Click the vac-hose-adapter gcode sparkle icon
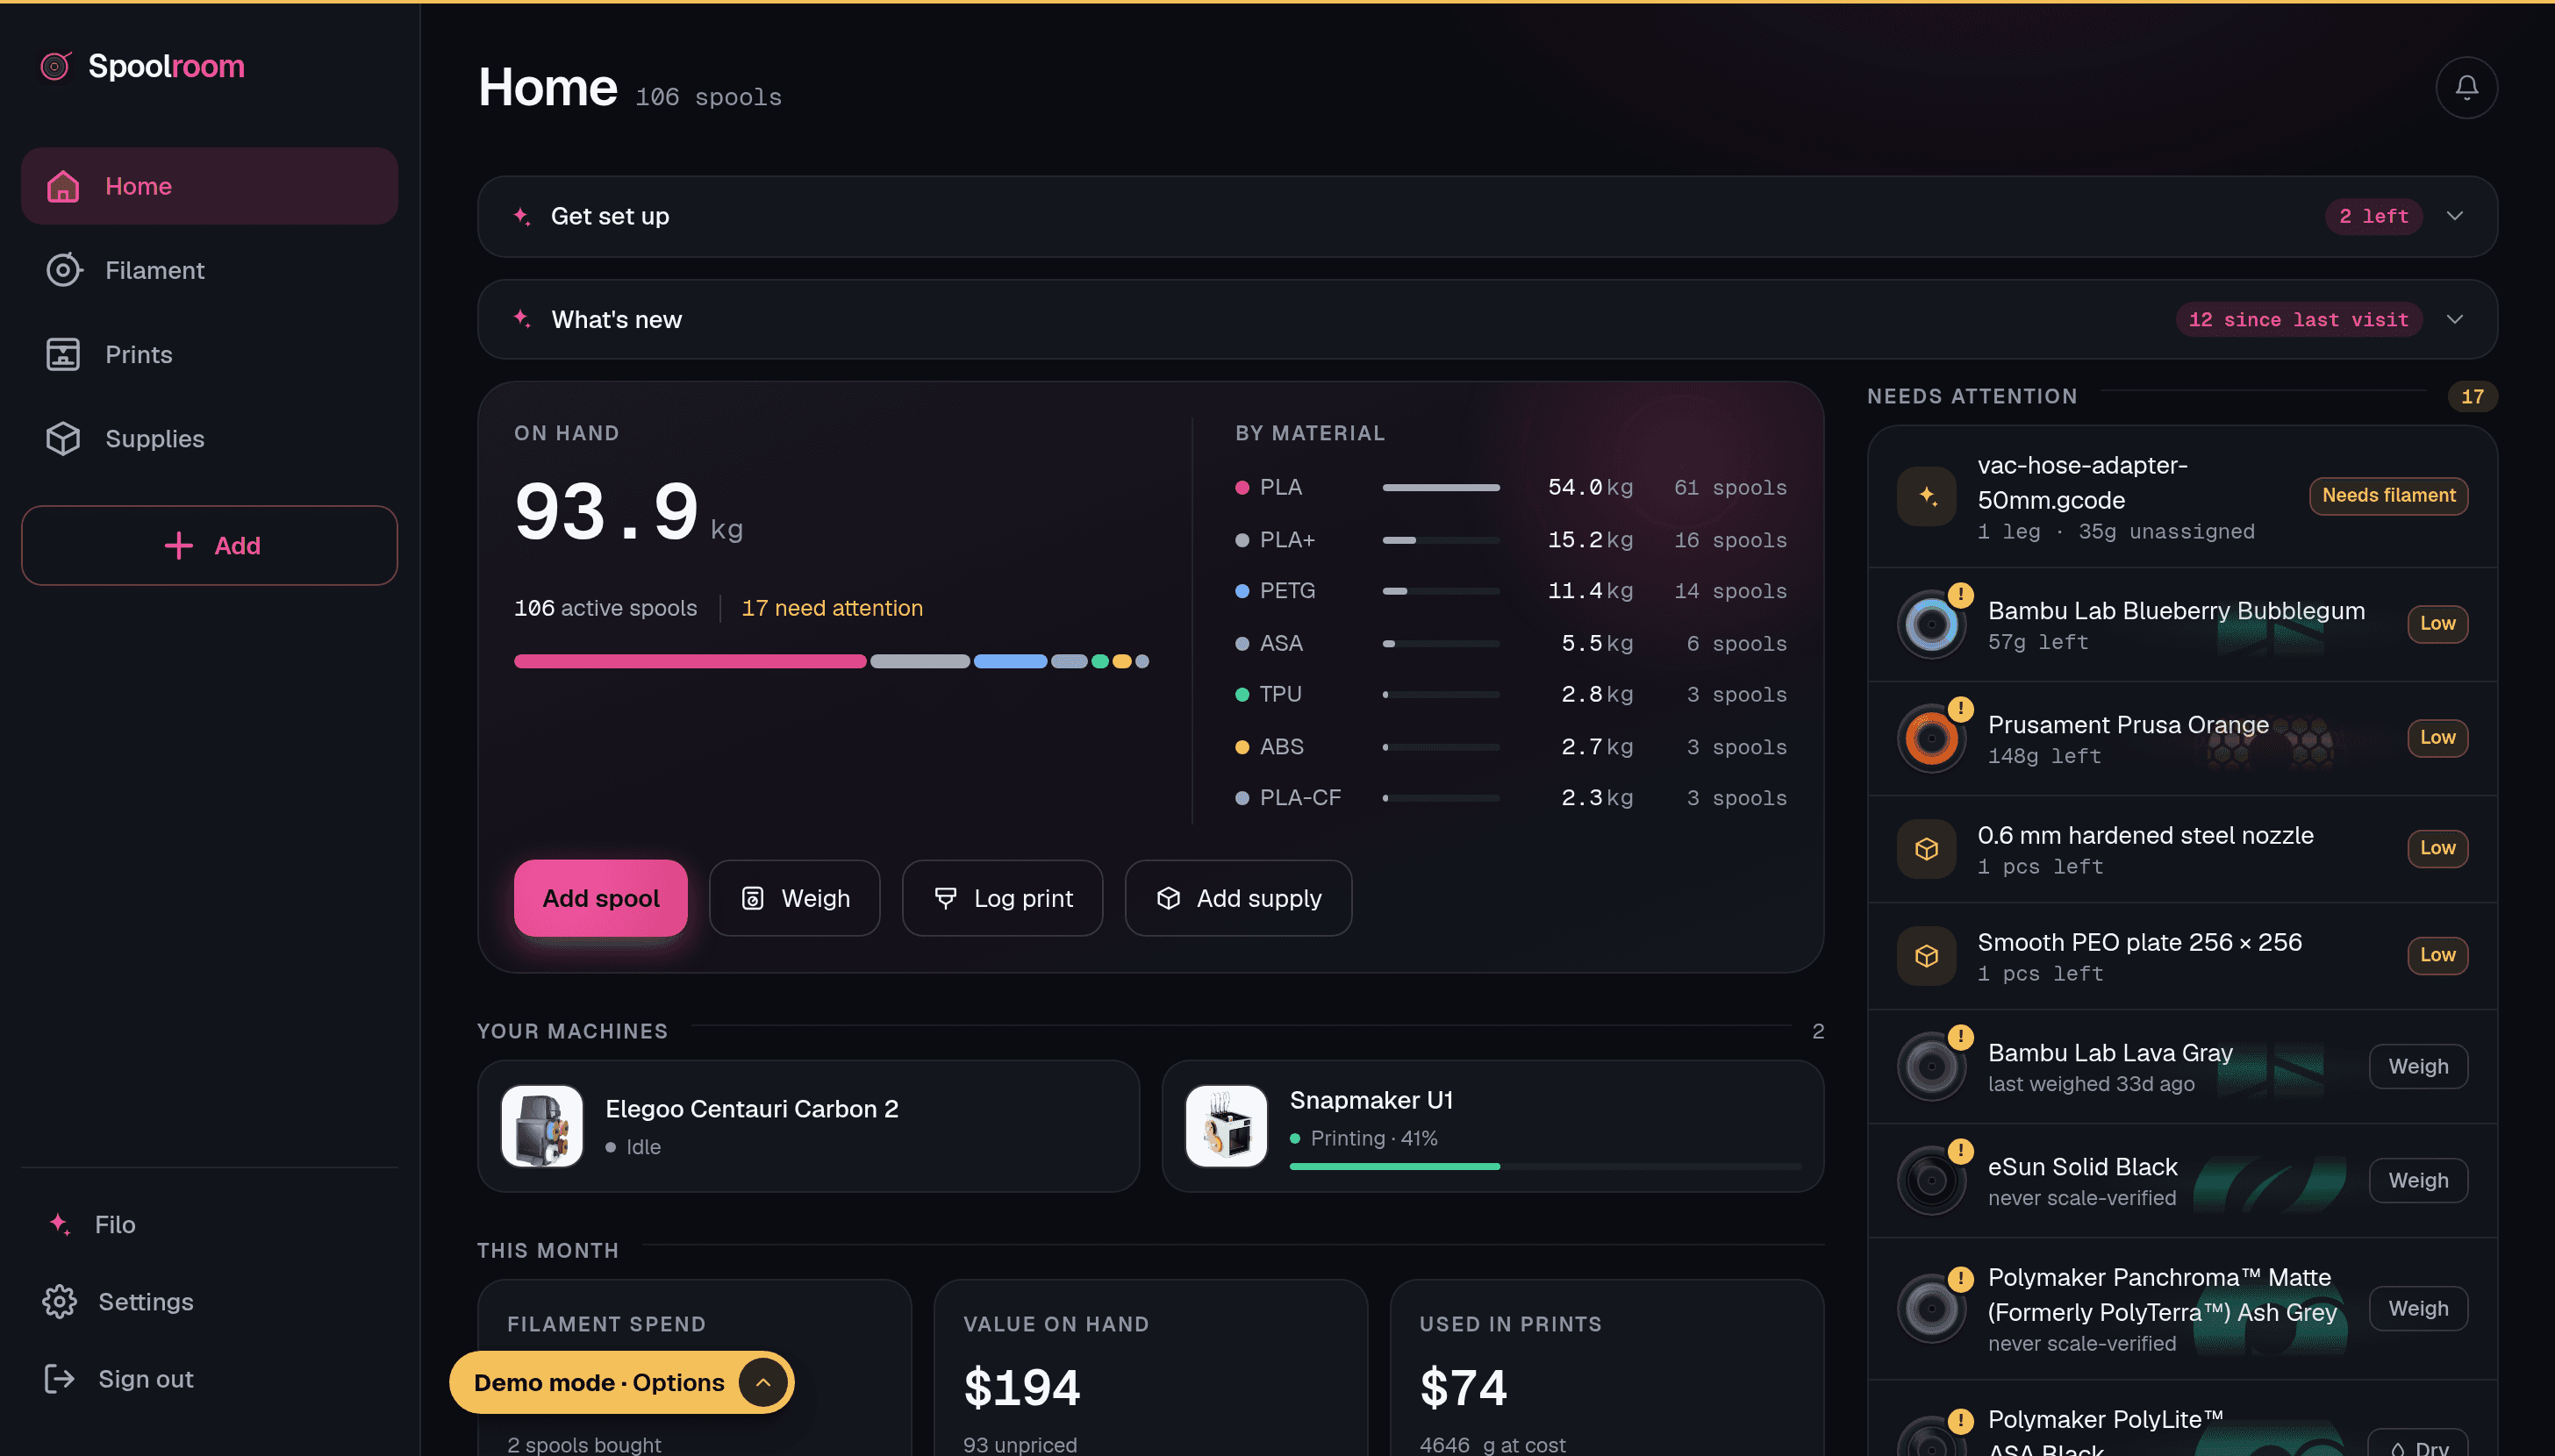Viewport: 2555px width, 1456px height. 1926,496
